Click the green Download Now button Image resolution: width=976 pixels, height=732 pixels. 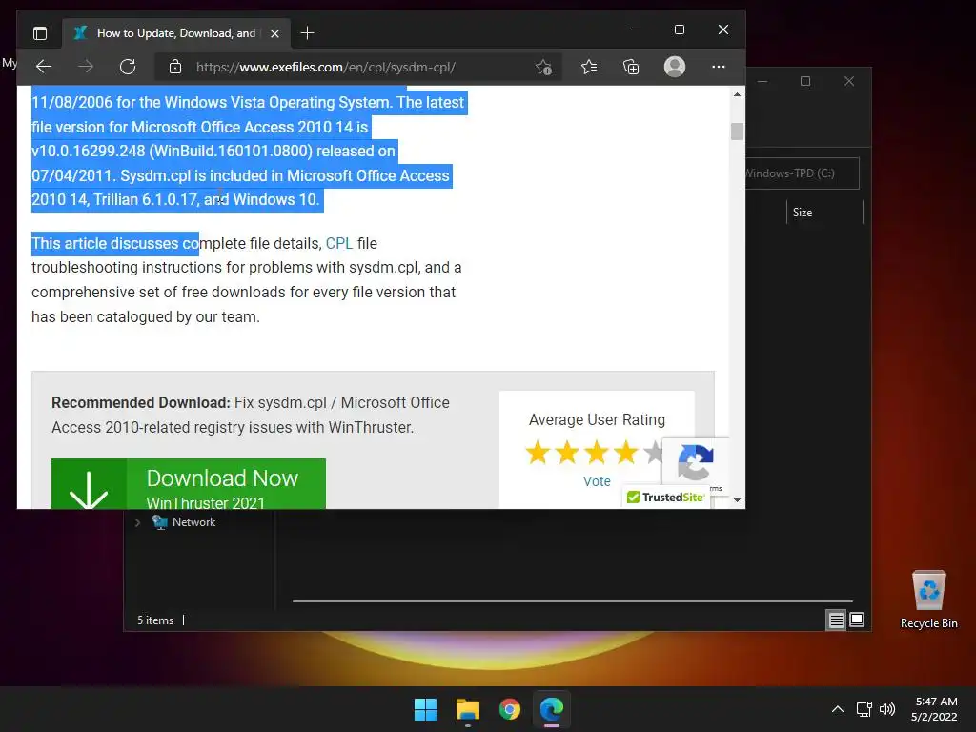pyautogui.click(x=189, y=483)
